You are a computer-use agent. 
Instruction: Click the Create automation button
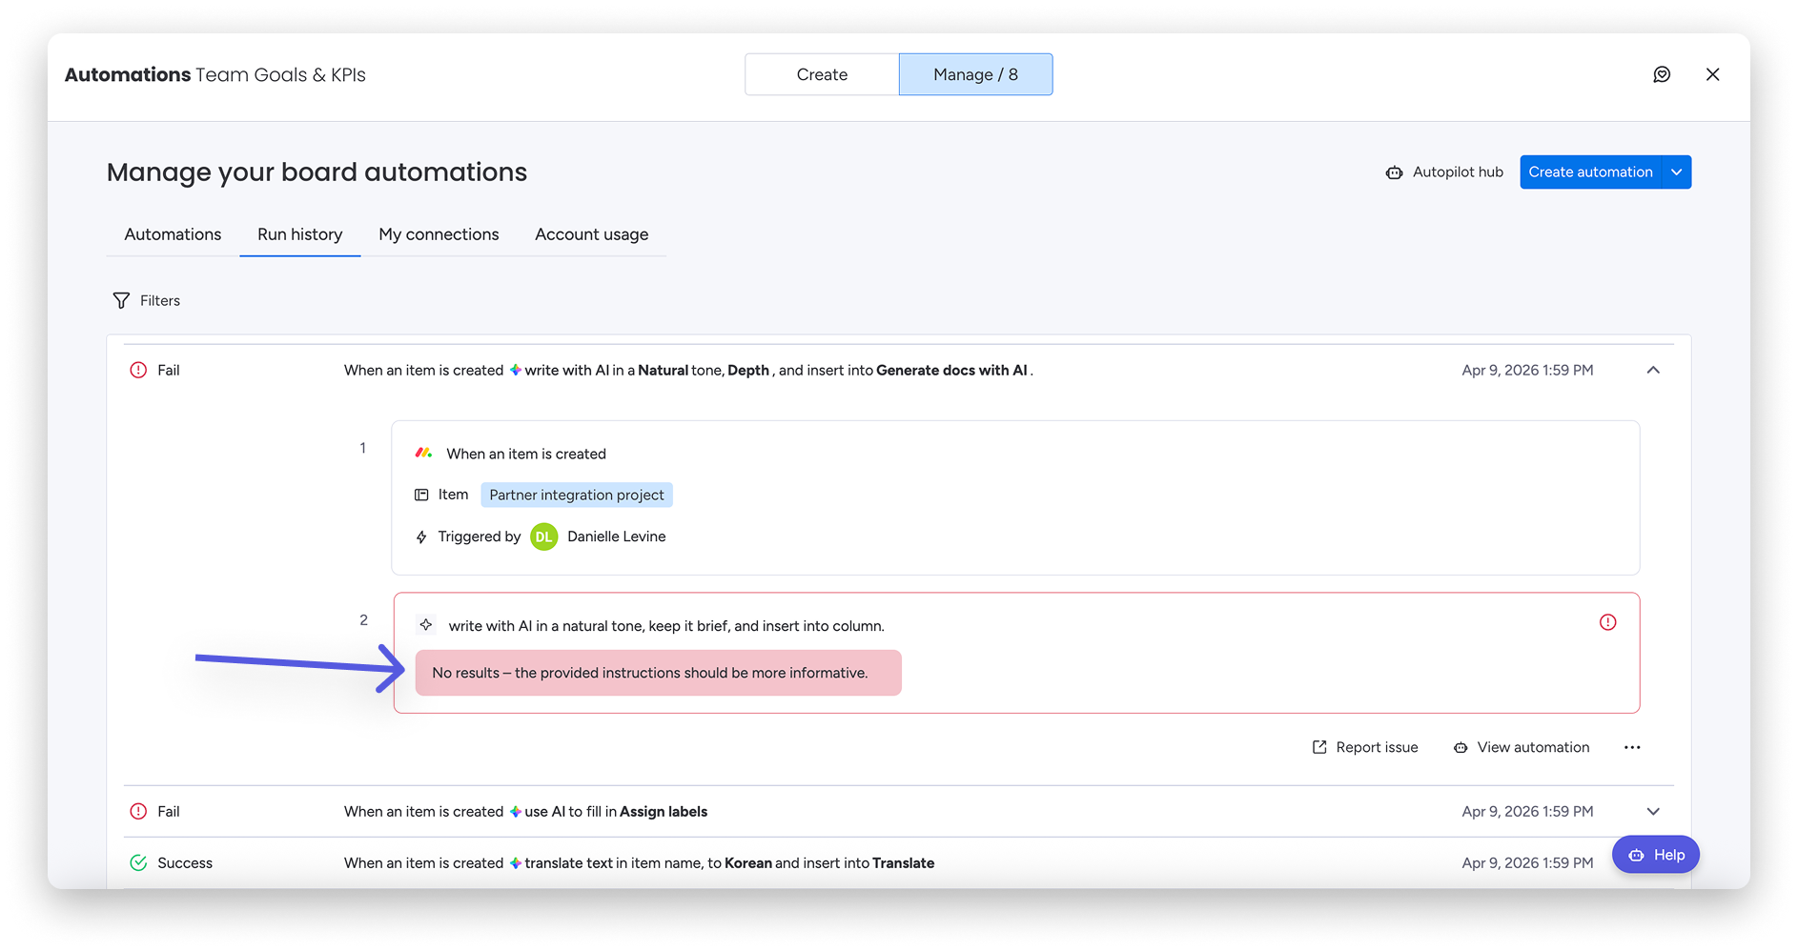[1590, 172]
